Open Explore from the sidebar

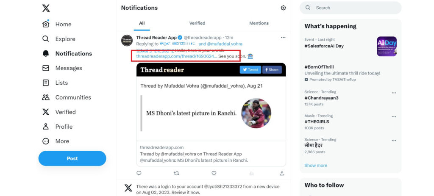pos(65,39)
